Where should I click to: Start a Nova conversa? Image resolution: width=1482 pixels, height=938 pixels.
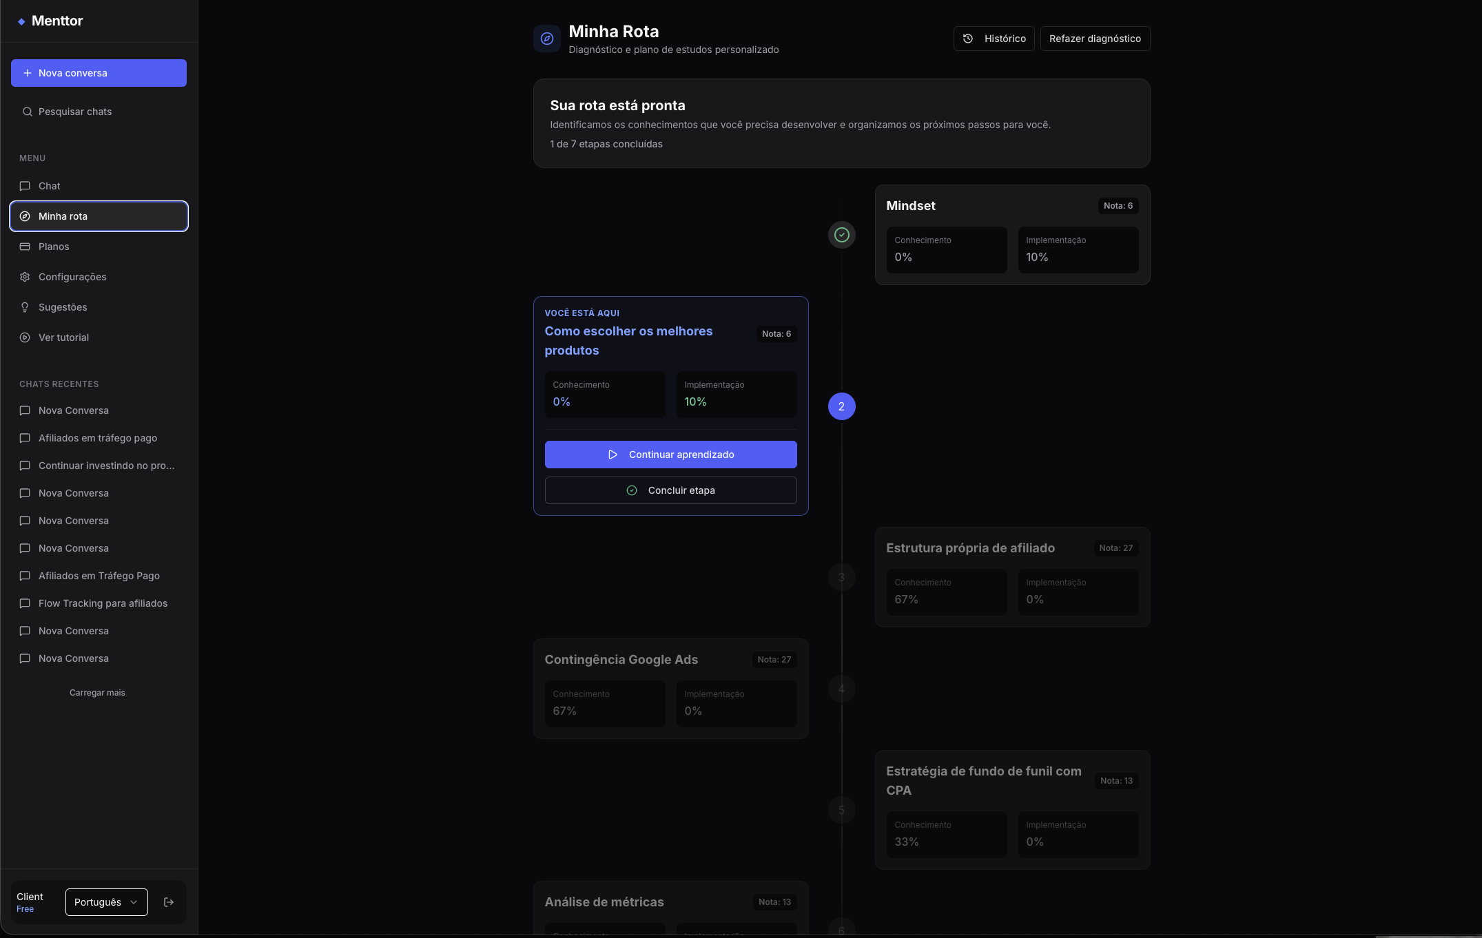tap(99, 73)
